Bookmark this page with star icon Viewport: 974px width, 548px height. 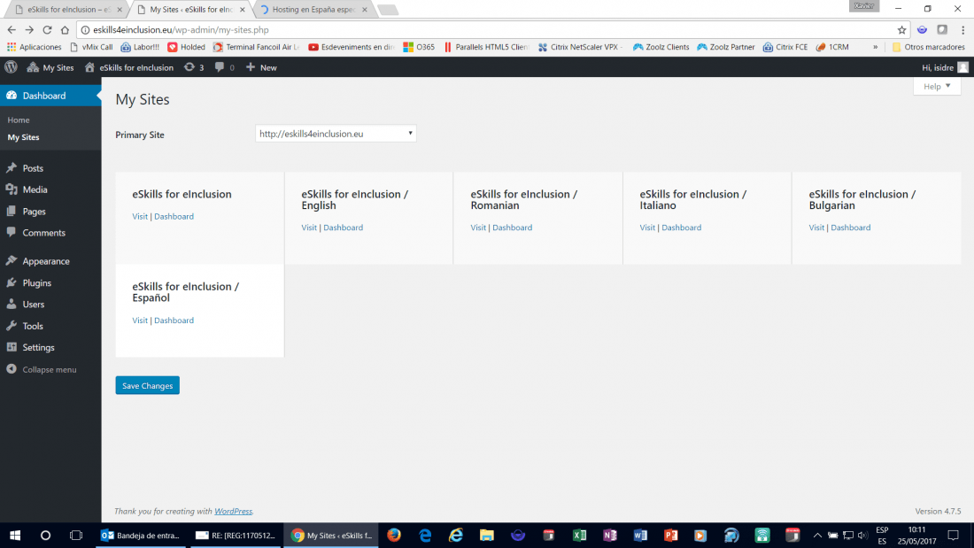click(901, 30)
